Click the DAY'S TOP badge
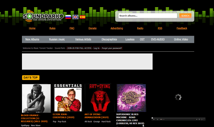Screen dimensions: 214x127 31,78
